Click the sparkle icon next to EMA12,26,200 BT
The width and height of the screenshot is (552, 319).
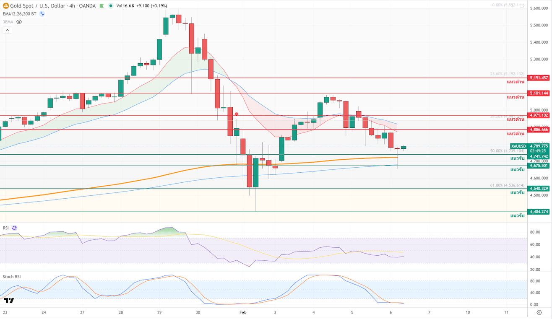pyautogui.click(x=42, y=14)
